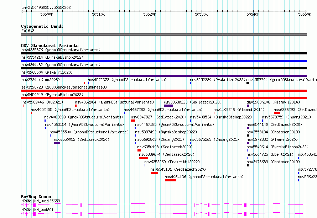Open the nsv6252269 Prakrithi2022 label
The width and height of the screenshot is (317, 218).
[x=172, y=162]
